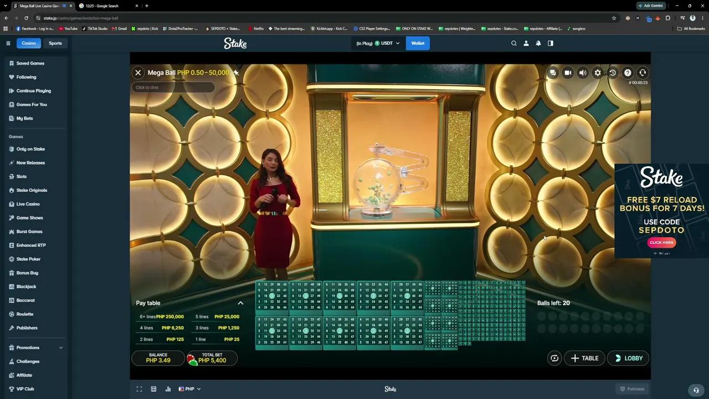The height and width of the screenshot is (399, 709).
Task: Search games with magnifier icon
Action: coord(514,43)
